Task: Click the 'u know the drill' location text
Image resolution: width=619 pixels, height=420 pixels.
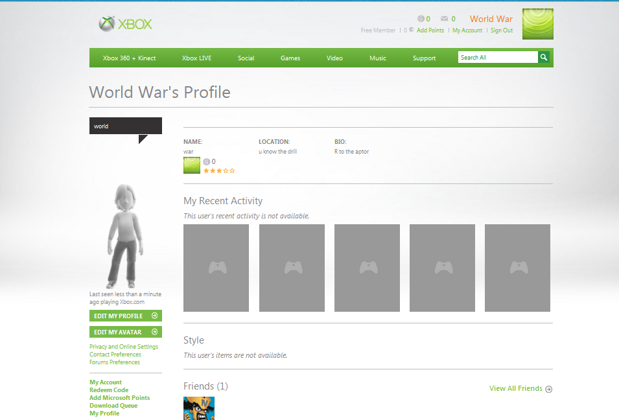Action: click(278, 152)
